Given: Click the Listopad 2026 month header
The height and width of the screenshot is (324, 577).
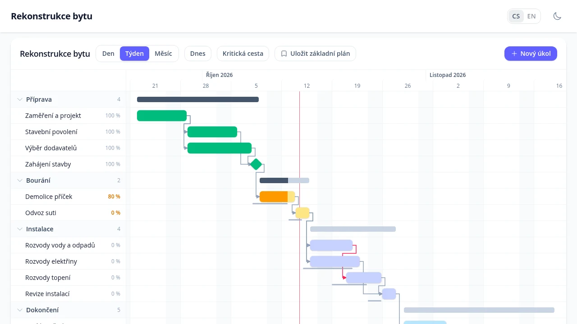Looking at the screenshot, I should [x=448, y=75].
